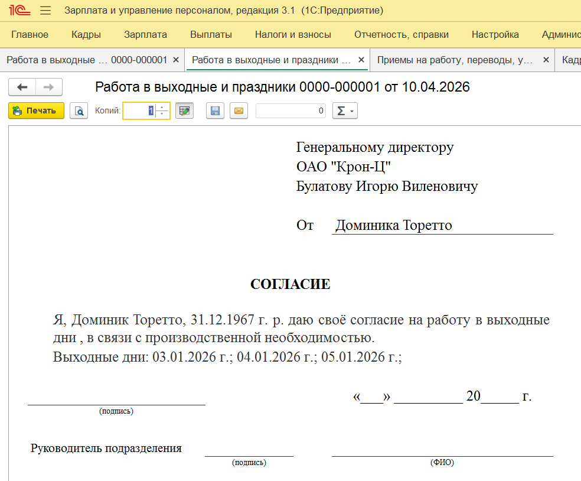581x481 pixels.
Task: Open the Главное menu
Action: 30,34
